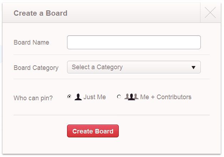Click the Create Board red button
This screenshot has height=157, width=224.
point(93,131)
